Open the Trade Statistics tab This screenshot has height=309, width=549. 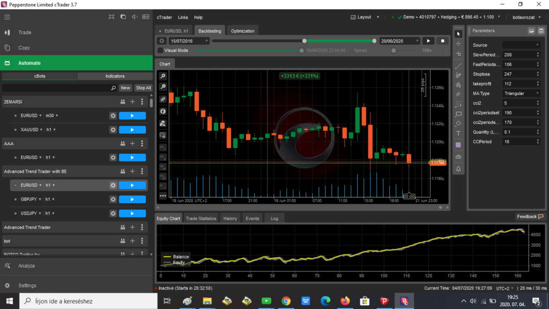(201, 218)
